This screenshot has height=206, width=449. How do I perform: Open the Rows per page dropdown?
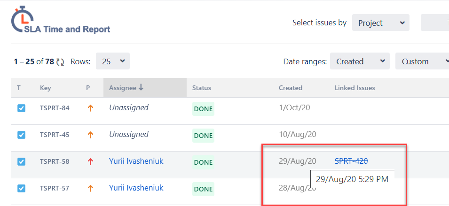[113, 61]
